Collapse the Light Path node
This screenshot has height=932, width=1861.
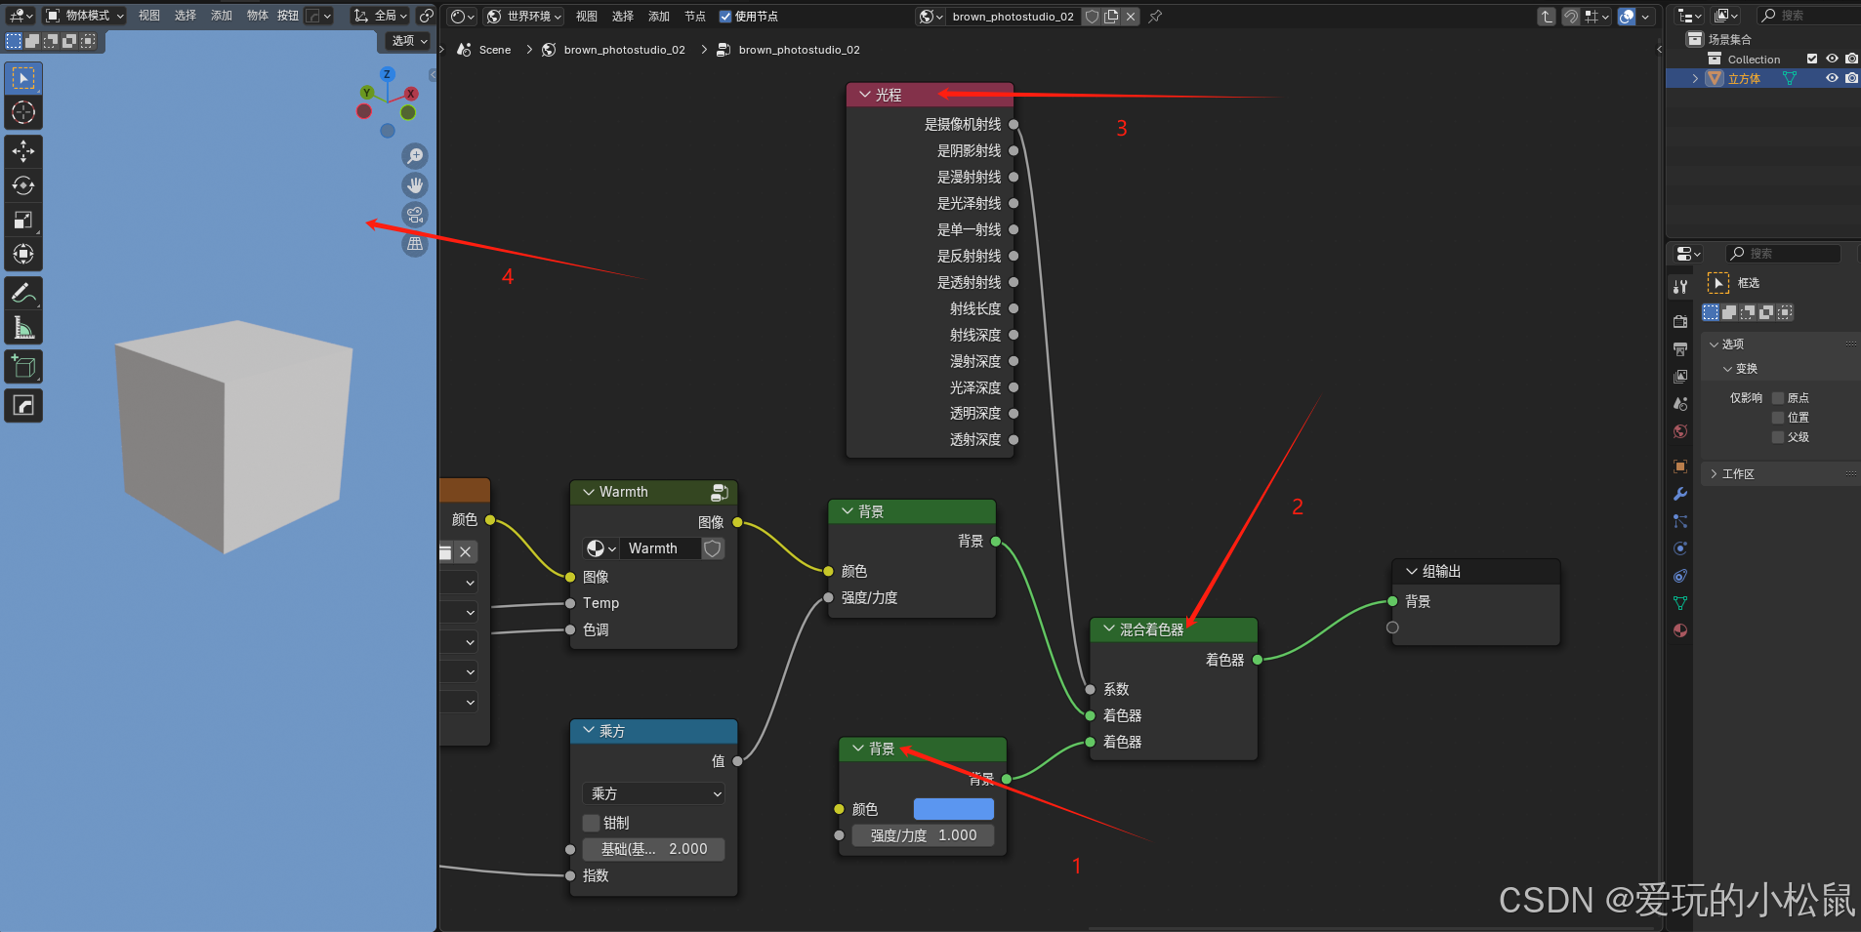(865, 95)
